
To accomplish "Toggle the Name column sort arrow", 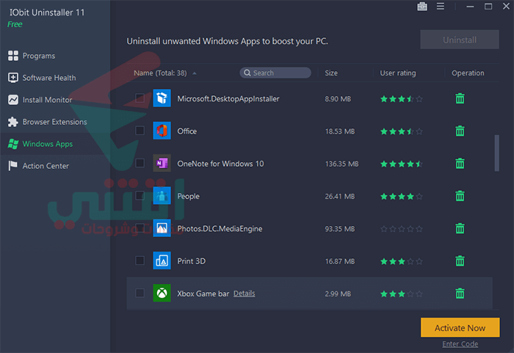I will tap(195, 73).
